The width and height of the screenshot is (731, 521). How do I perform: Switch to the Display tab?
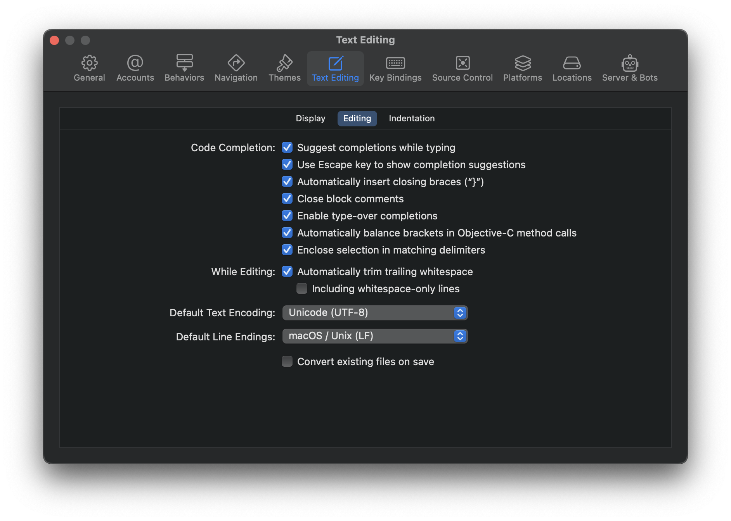click(310, 119)
